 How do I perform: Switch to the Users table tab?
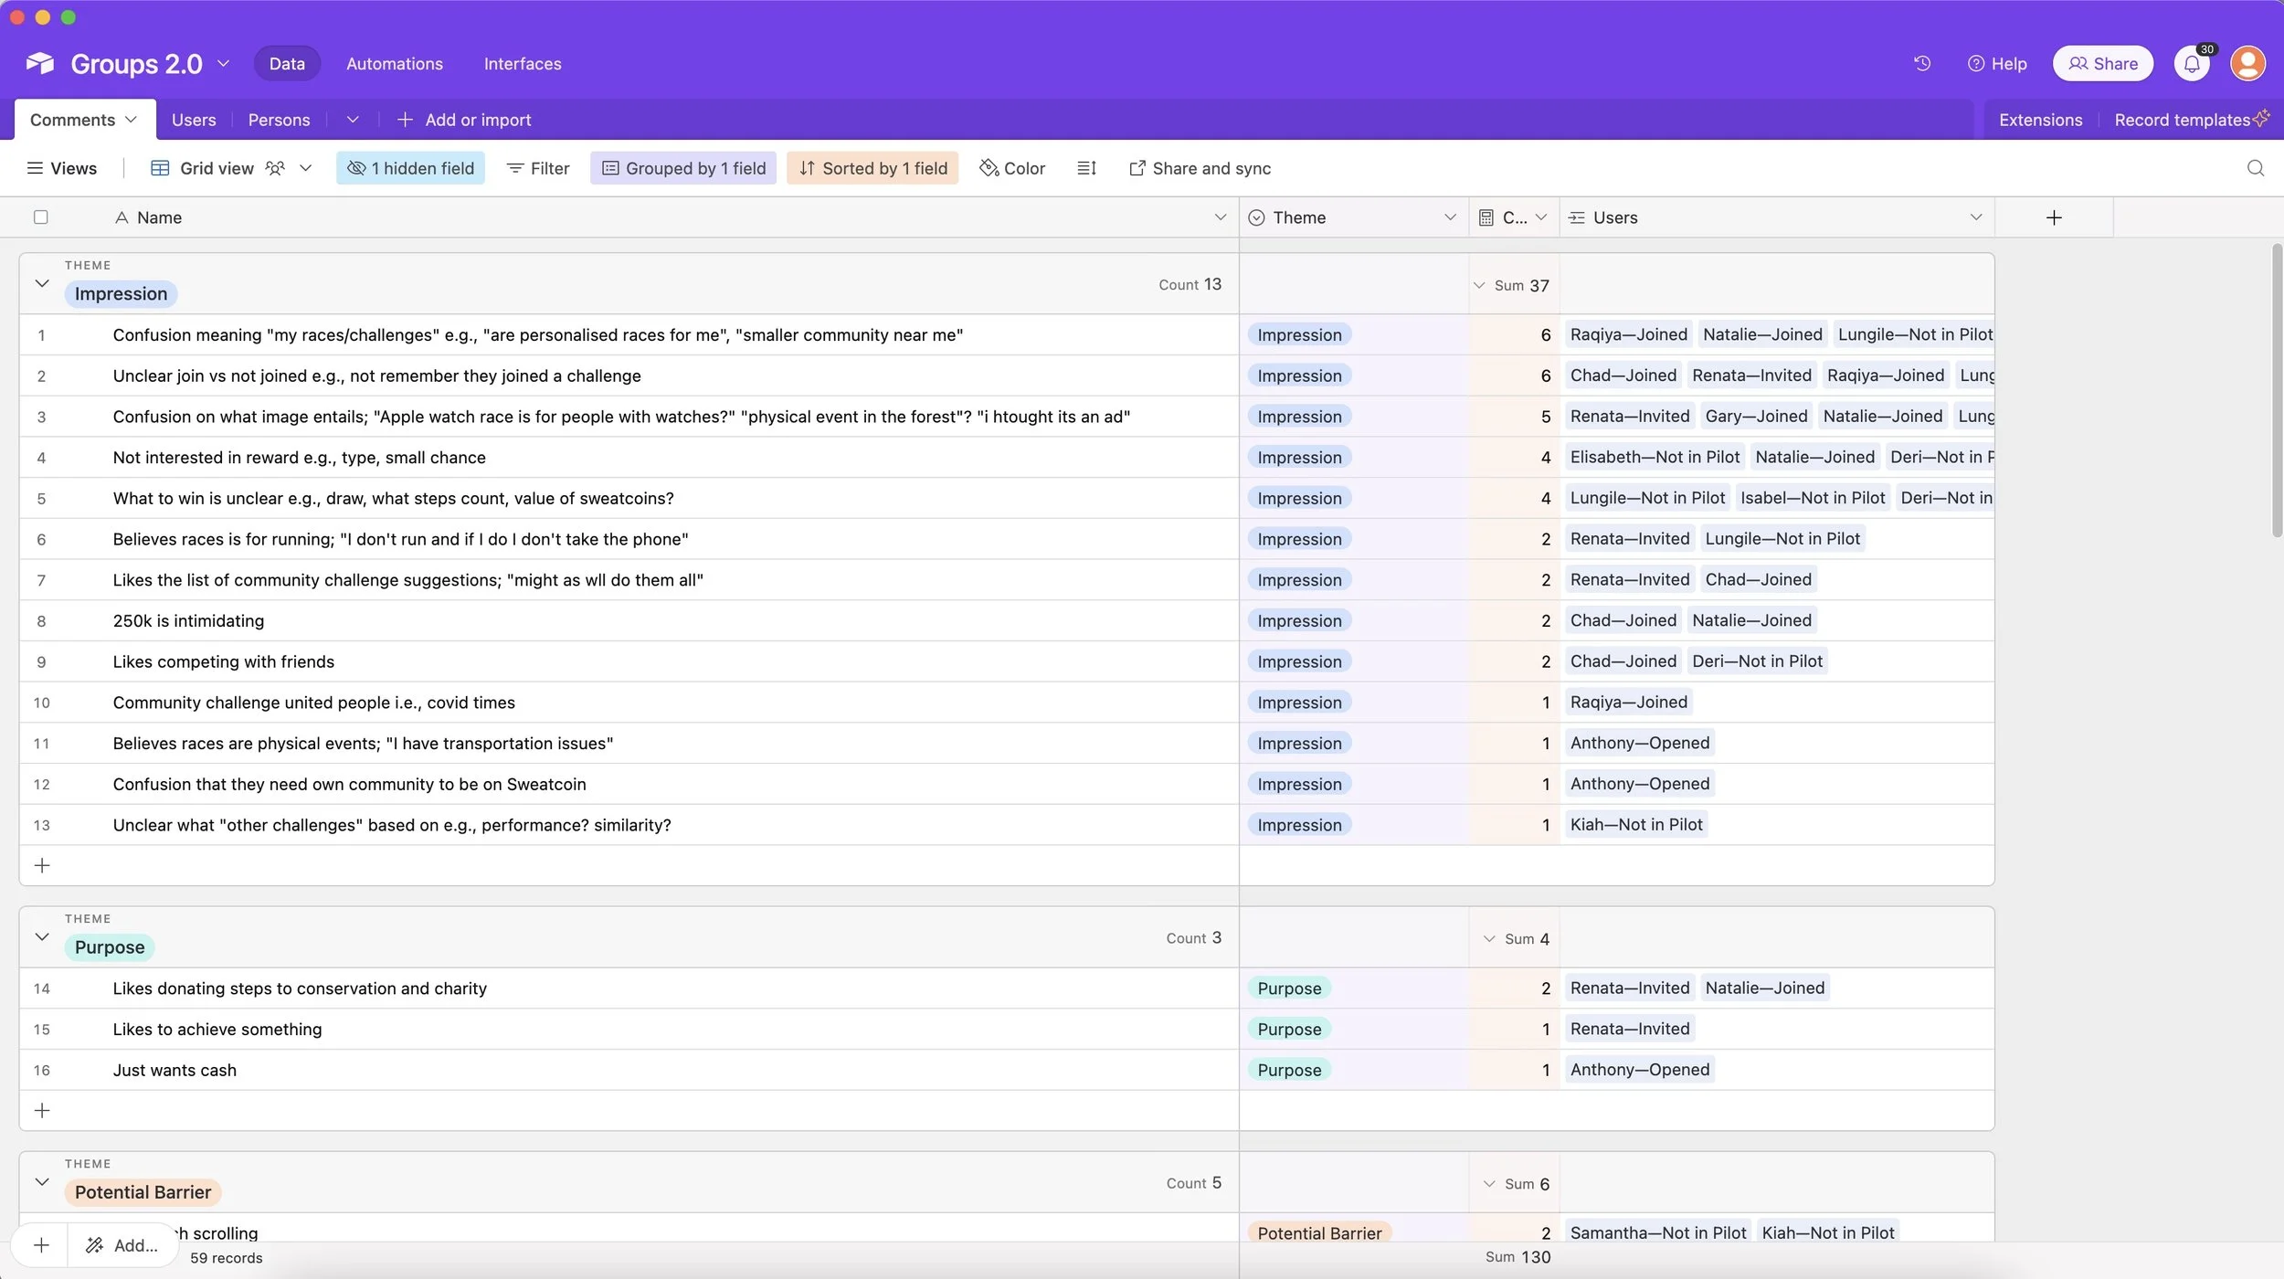pos(194,120)
